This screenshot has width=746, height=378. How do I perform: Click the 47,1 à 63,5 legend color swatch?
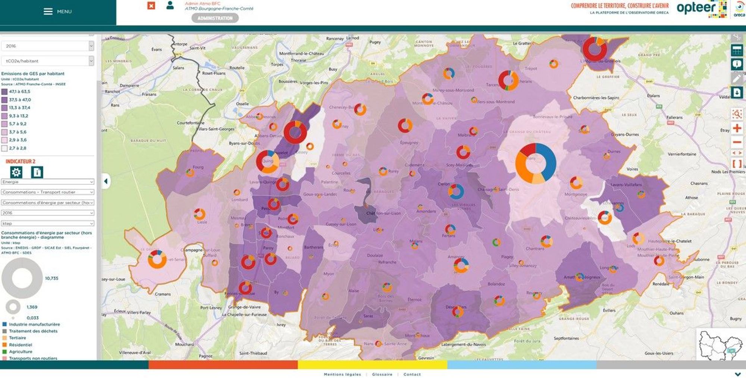(x=4, y=92)
